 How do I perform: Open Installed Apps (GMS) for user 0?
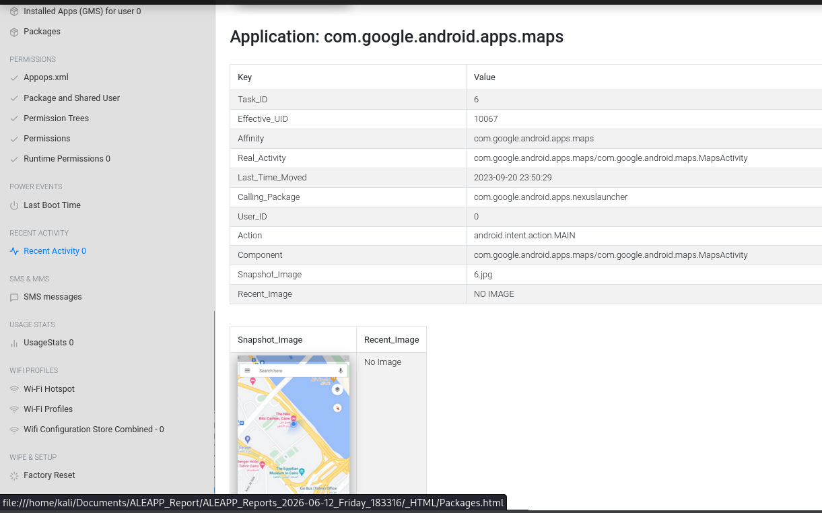click(82, 11)
